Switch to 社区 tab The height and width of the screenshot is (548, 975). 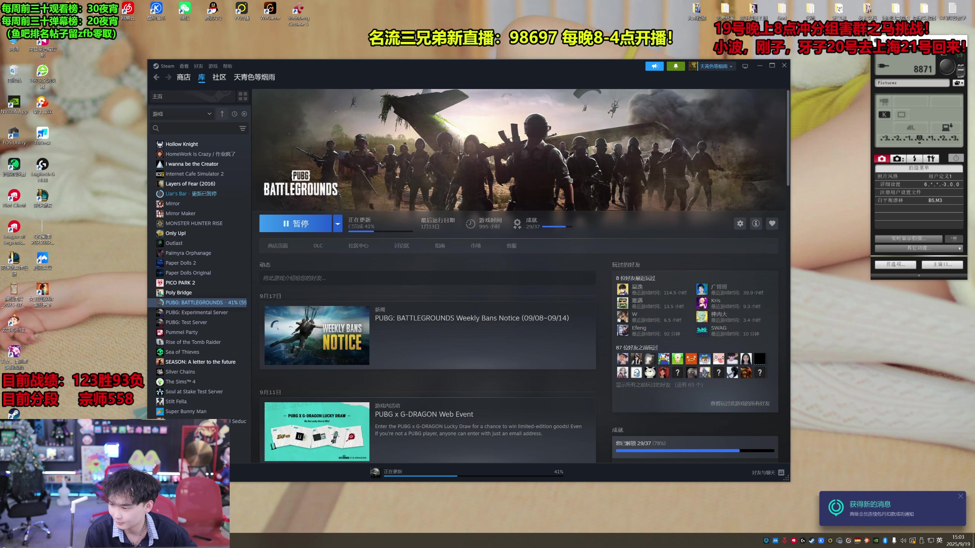click(219, 77)
